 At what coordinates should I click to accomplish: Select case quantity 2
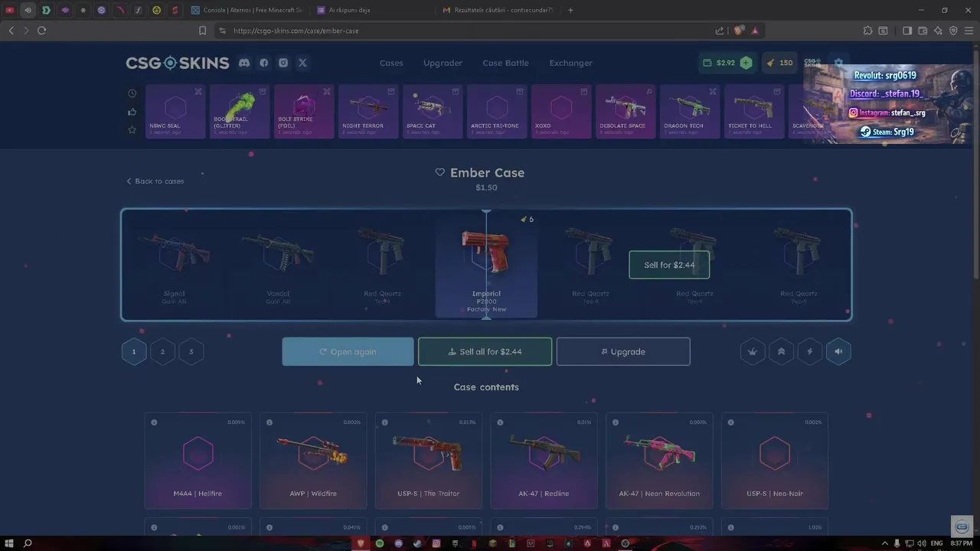(x=162, y=351)
